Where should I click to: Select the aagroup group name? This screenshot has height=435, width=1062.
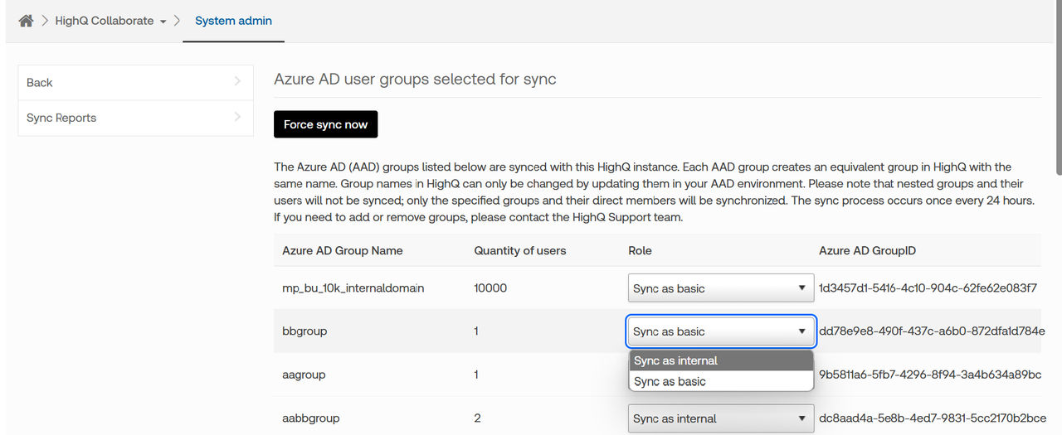pos(304,375)
